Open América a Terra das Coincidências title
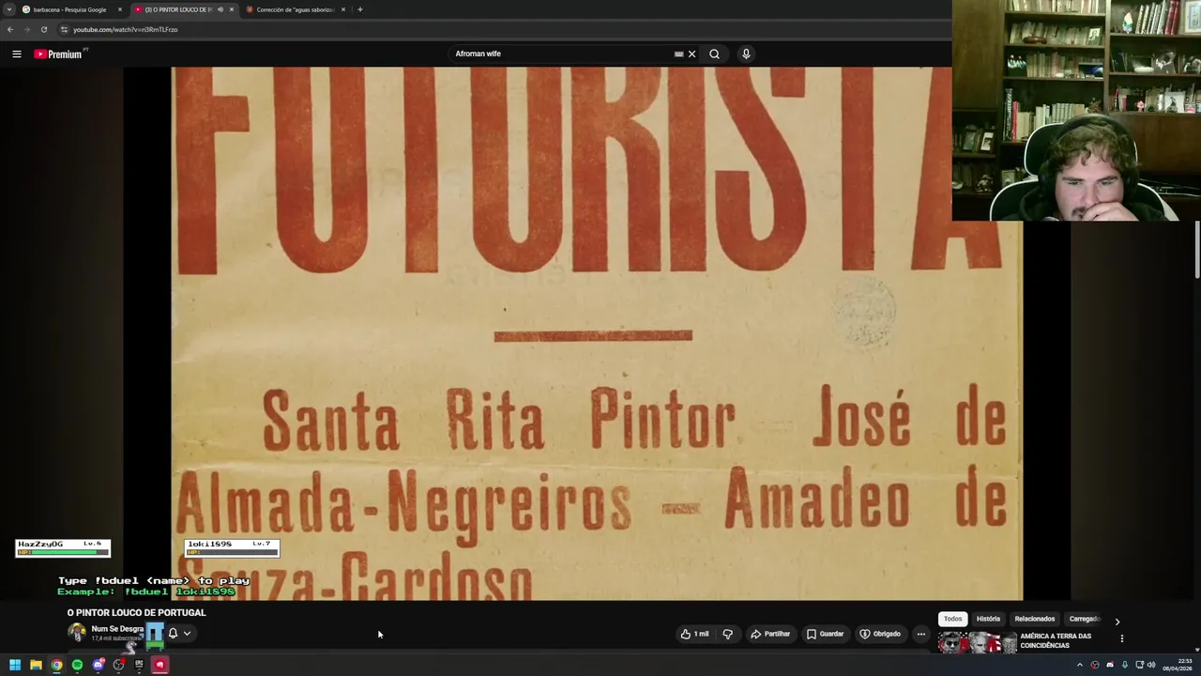 (x=1056, y=640)
